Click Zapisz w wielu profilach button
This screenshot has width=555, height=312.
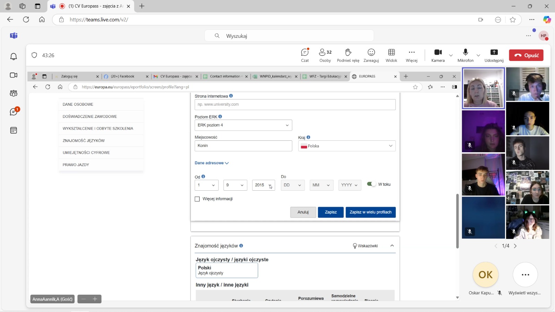click(x=370, y=212)
